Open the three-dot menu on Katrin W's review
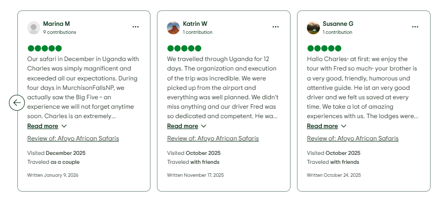This screenshot has height=207, width=443. pyautogui.click(x=276, y=27)
